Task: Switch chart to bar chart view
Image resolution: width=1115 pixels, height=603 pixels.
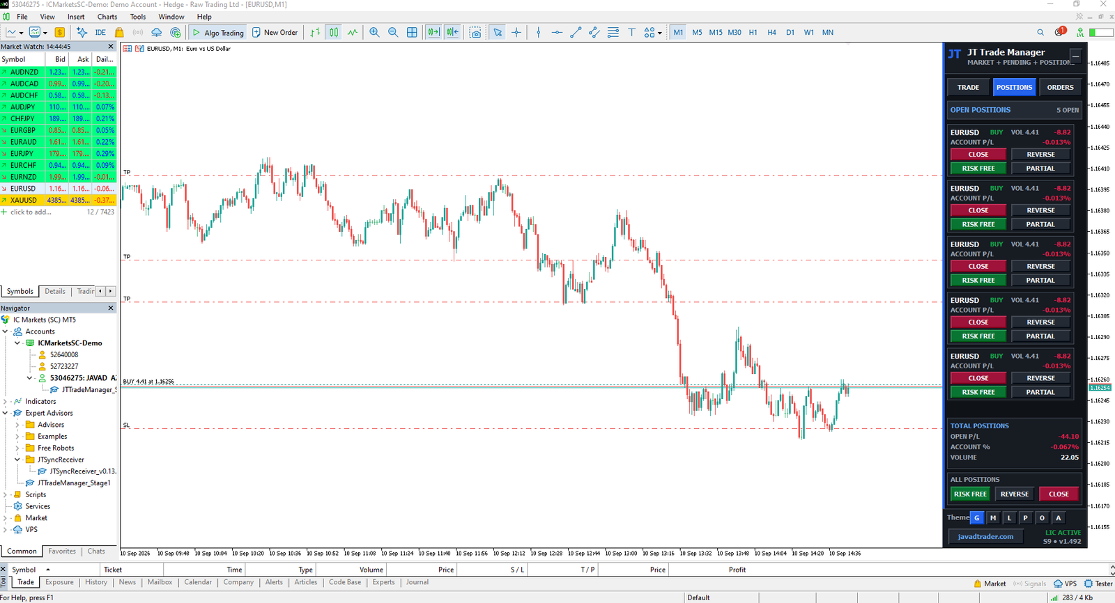Action: click(316, 32)
